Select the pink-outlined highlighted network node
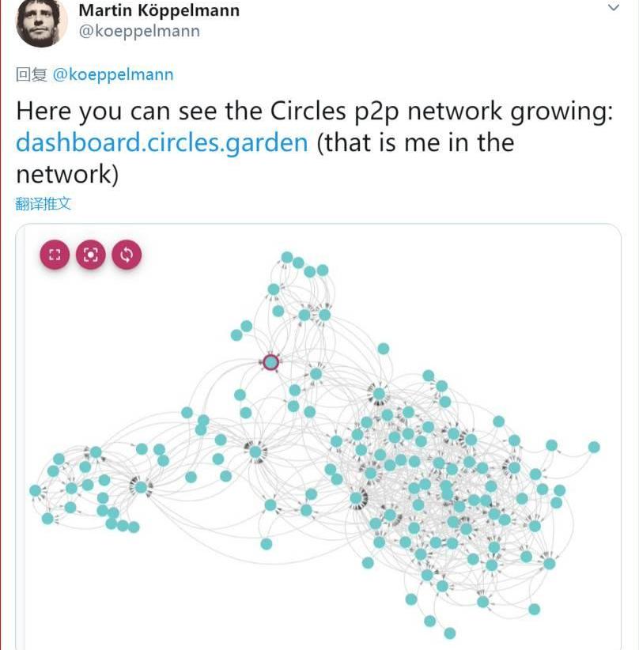The image size is (639, 650). point(270,362)
